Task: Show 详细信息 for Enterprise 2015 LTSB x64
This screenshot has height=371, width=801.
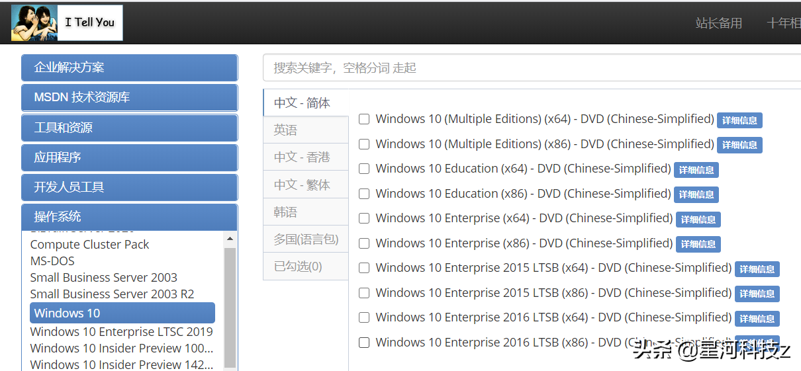Action: [x=757, y=269]
